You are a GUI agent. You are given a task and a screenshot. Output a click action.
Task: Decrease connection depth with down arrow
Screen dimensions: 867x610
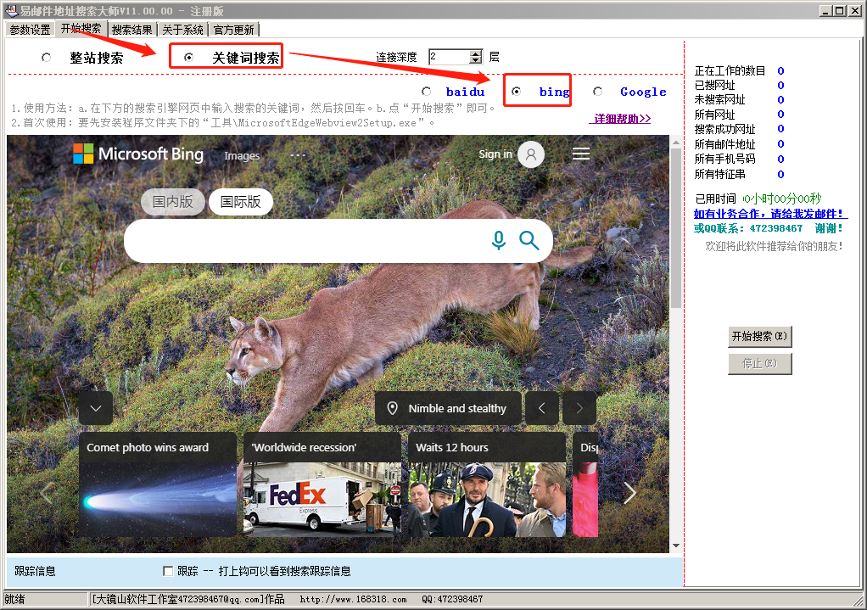(476, 60)
